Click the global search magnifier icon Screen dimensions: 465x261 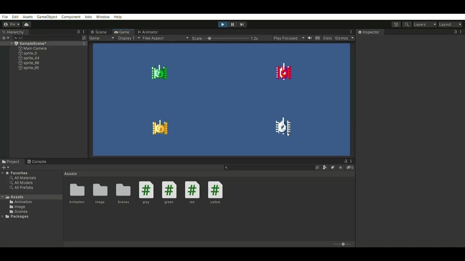(x=407, y=24)
